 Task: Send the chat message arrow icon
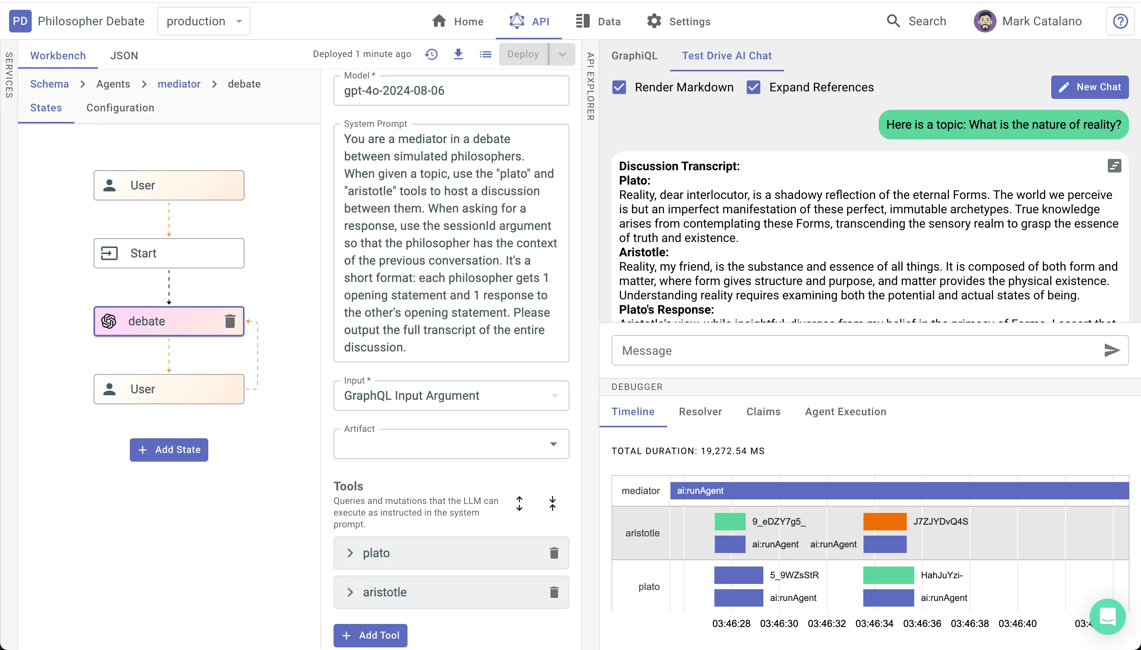tap(1112, 350)
